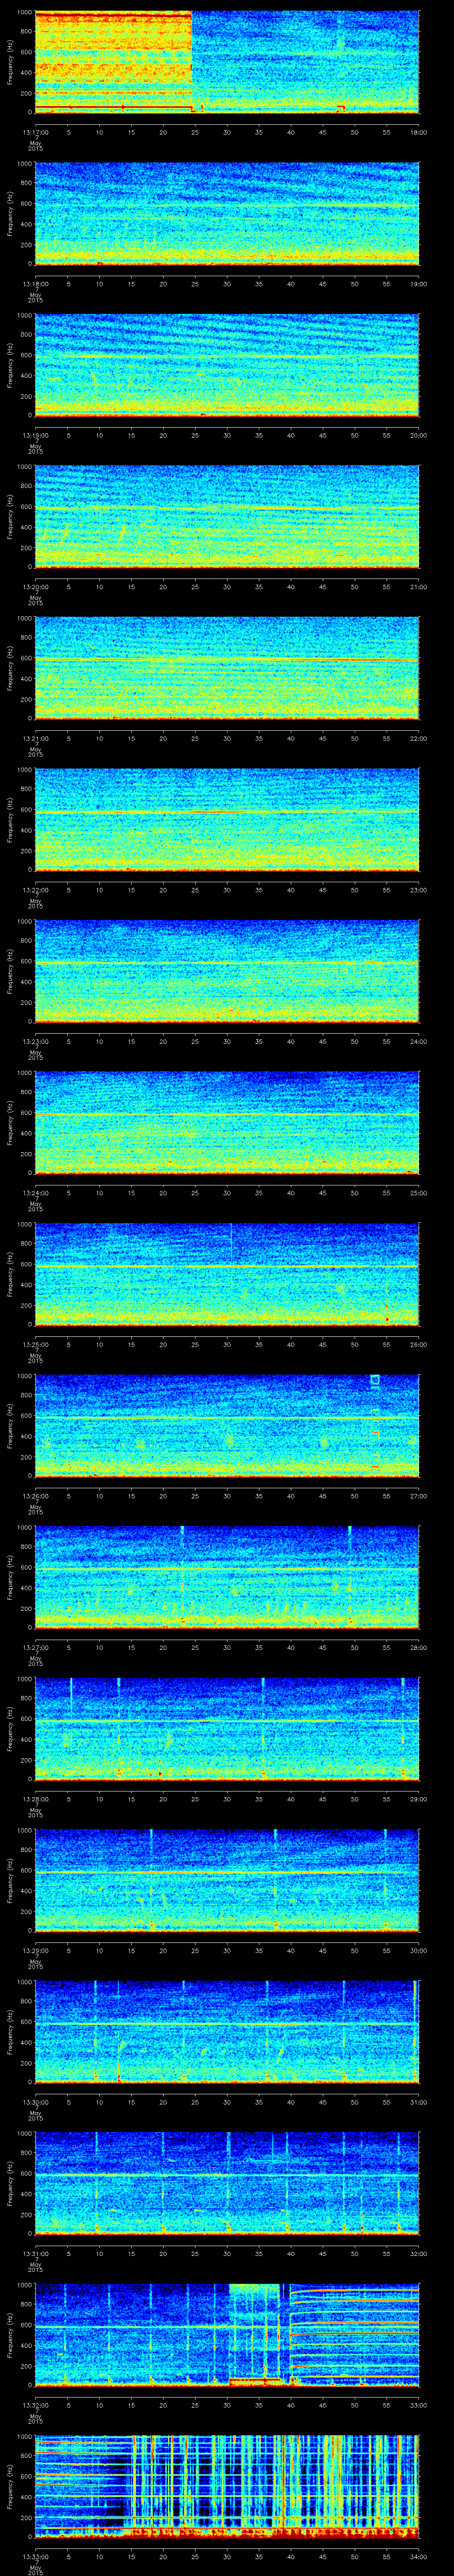Click the 22:00 end time label
Screen dimensions: 454x2576
point(419,739)
